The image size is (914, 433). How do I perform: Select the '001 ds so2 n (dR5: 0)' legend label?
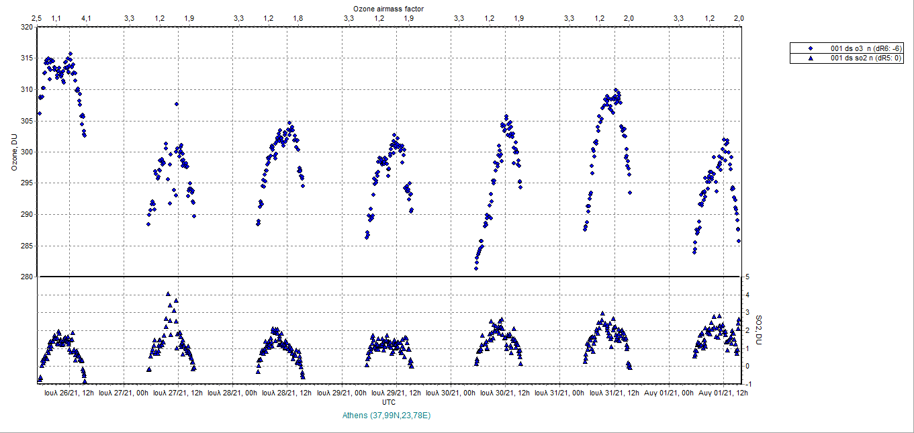[x=866, y=58]
